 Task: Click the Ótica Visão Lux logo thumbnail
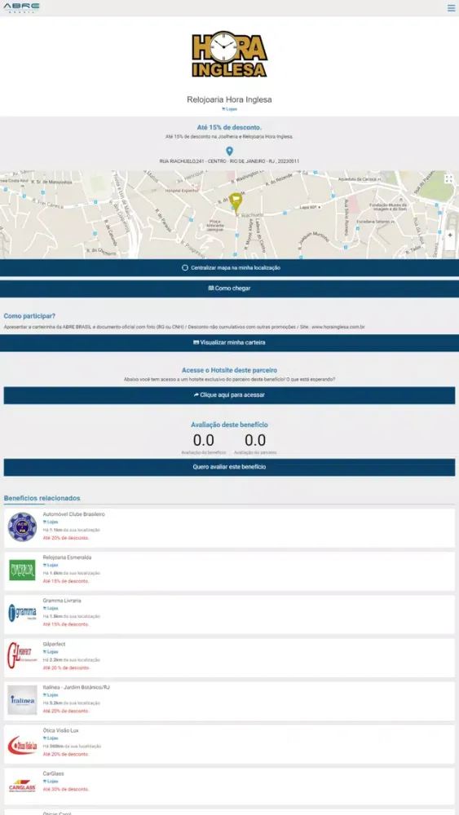coord(22,746)
